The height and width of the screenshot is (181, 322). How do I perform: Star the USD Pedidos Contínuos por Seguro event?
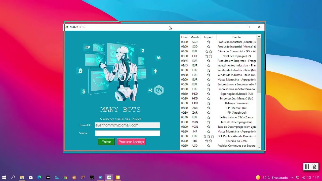pyautogui.click(x=209, y=146)
